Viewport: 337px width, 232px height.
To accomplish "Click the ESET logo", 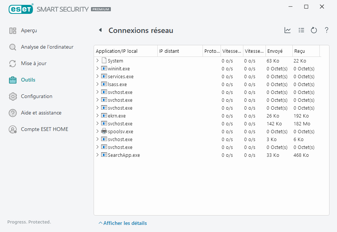I will pos(21,9).
